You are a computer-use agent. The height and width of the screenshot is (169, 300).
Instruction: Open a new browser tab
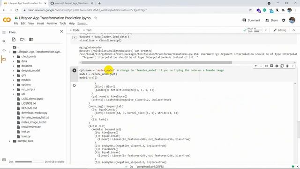pyautogui.click(x=99, y=3)
